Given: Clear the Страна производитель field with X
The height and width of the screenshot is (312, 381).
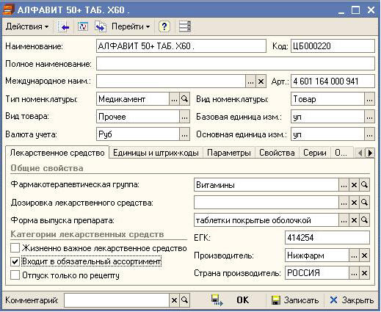Looking at the screenshot, I should 364,273.
